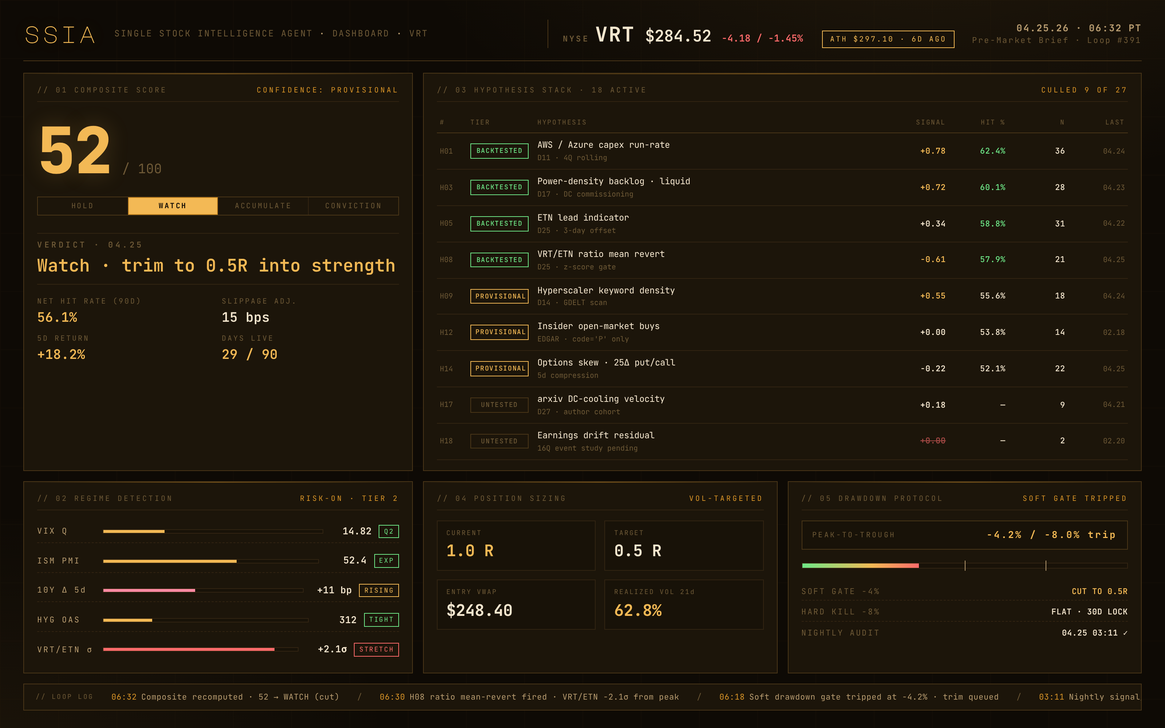Select the CONVICTION stance option
Image resolution: width=1165 pixels, height=728 pixels.
(x=353, y=206)
